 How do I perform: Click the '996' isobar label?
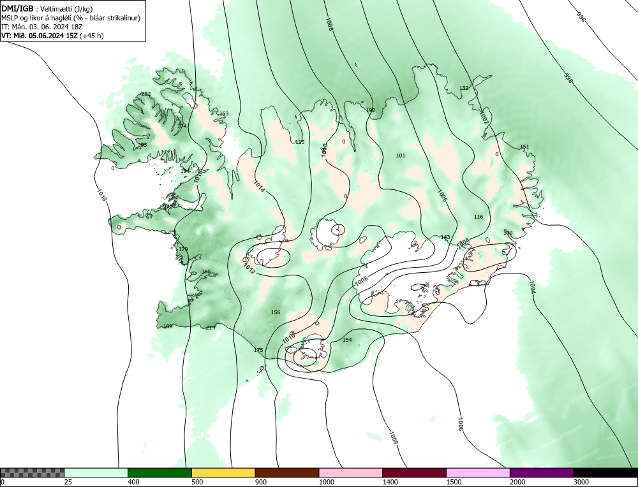click(581, 17)
